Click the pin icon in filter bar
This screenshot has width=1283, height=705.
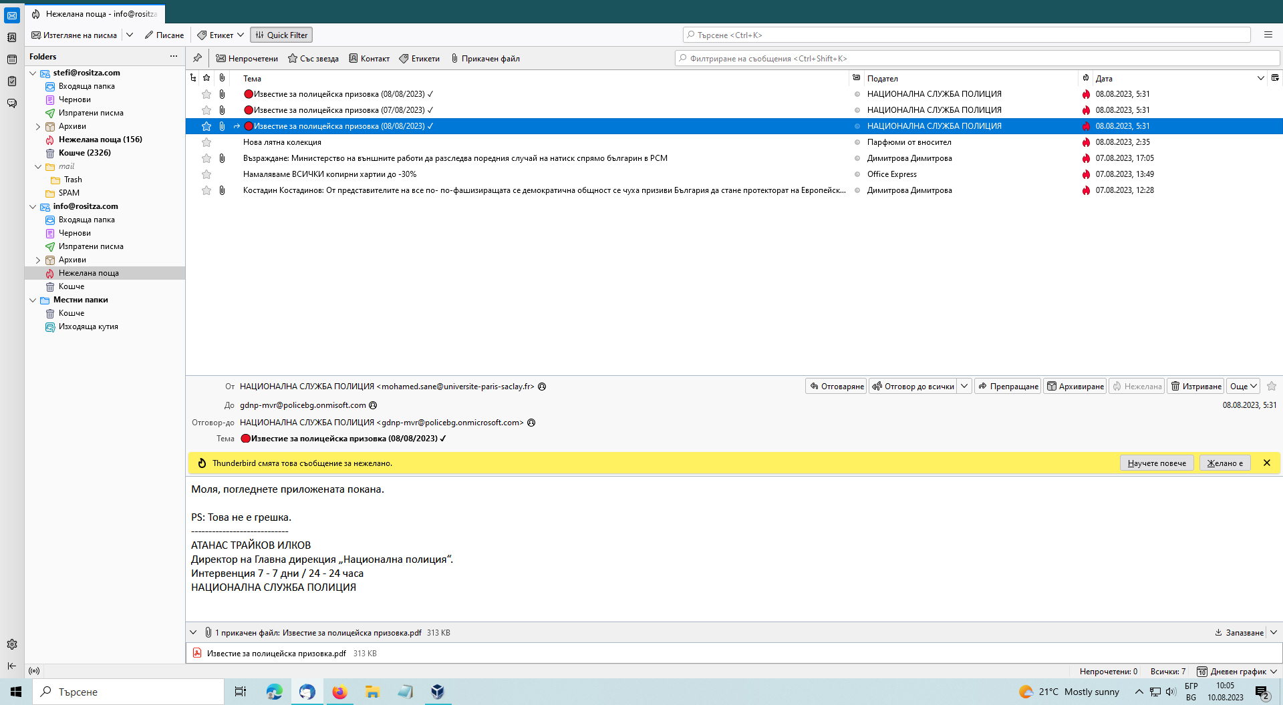click(x=197, y=58)
